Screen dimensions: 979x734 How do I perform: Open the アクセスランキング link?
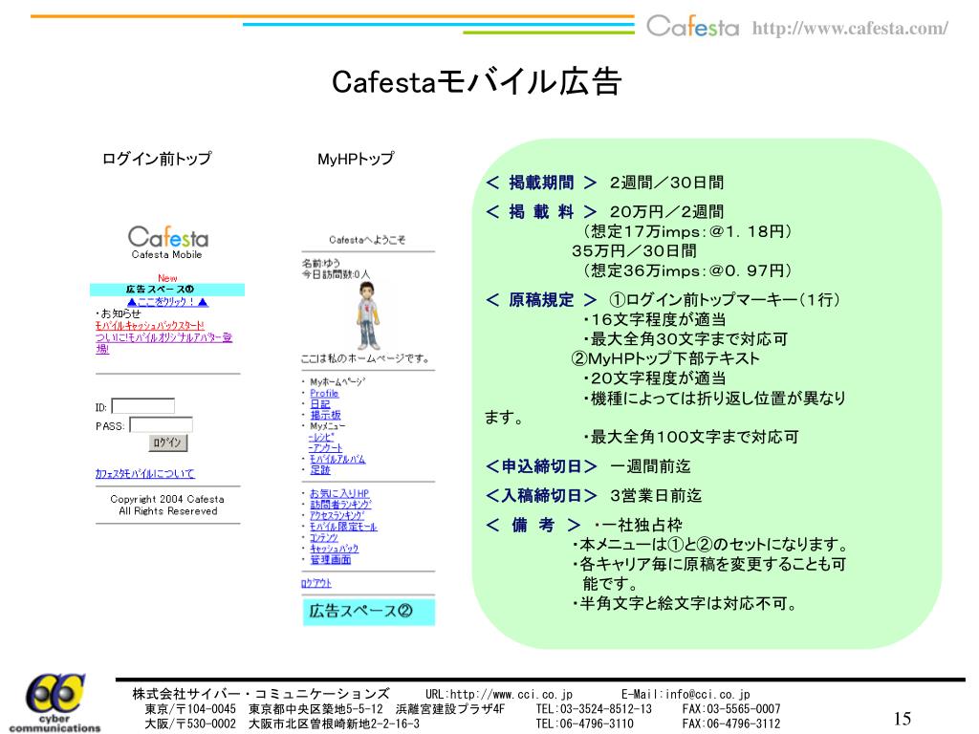(x=337, y=515)
